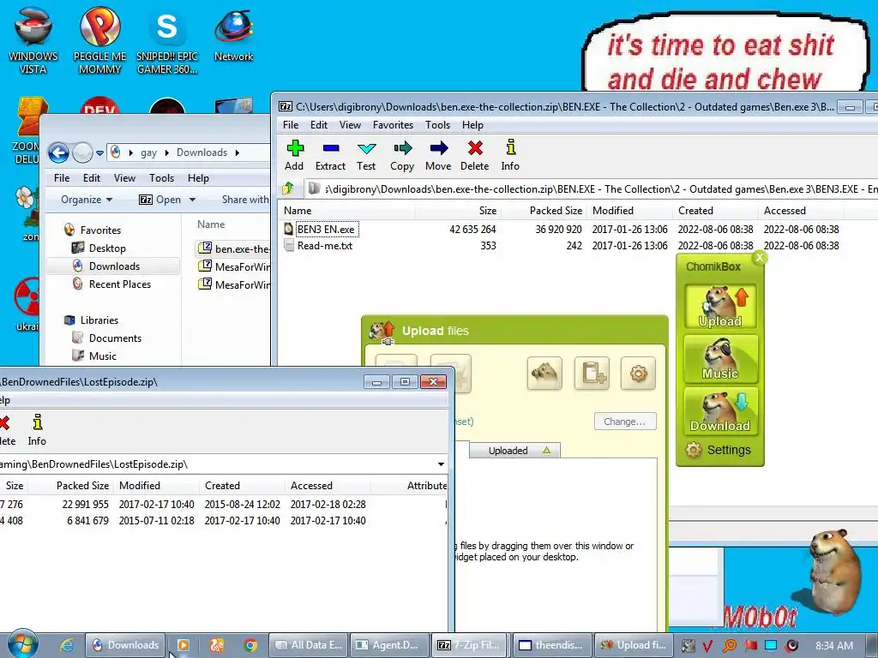878x658 pixels.
Task: Open View menu in ben.exe 7-Zip window
Action: click(x=350, y=125)
